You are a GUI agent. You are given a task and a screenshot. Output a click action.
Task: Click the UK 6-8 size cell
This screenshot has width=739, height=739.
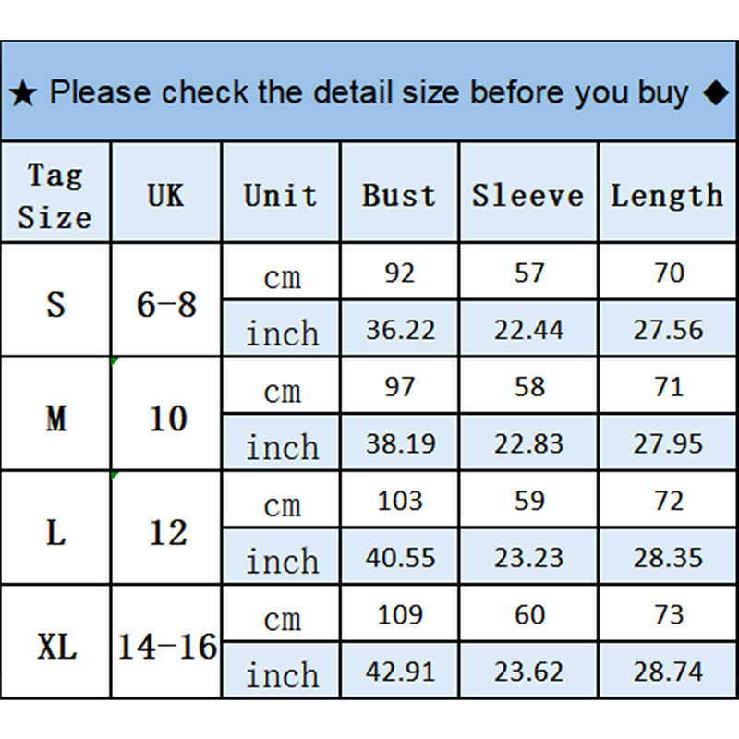tap(166, 303)
